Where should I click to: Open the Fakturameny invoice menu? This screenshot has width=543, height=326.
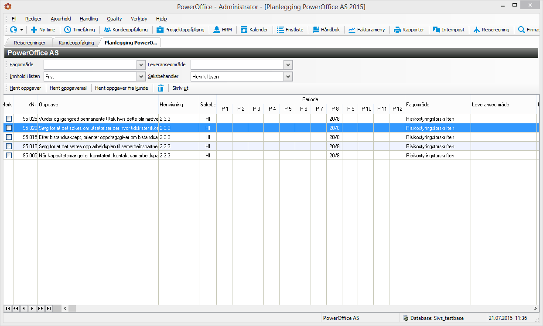coord(366,30)
